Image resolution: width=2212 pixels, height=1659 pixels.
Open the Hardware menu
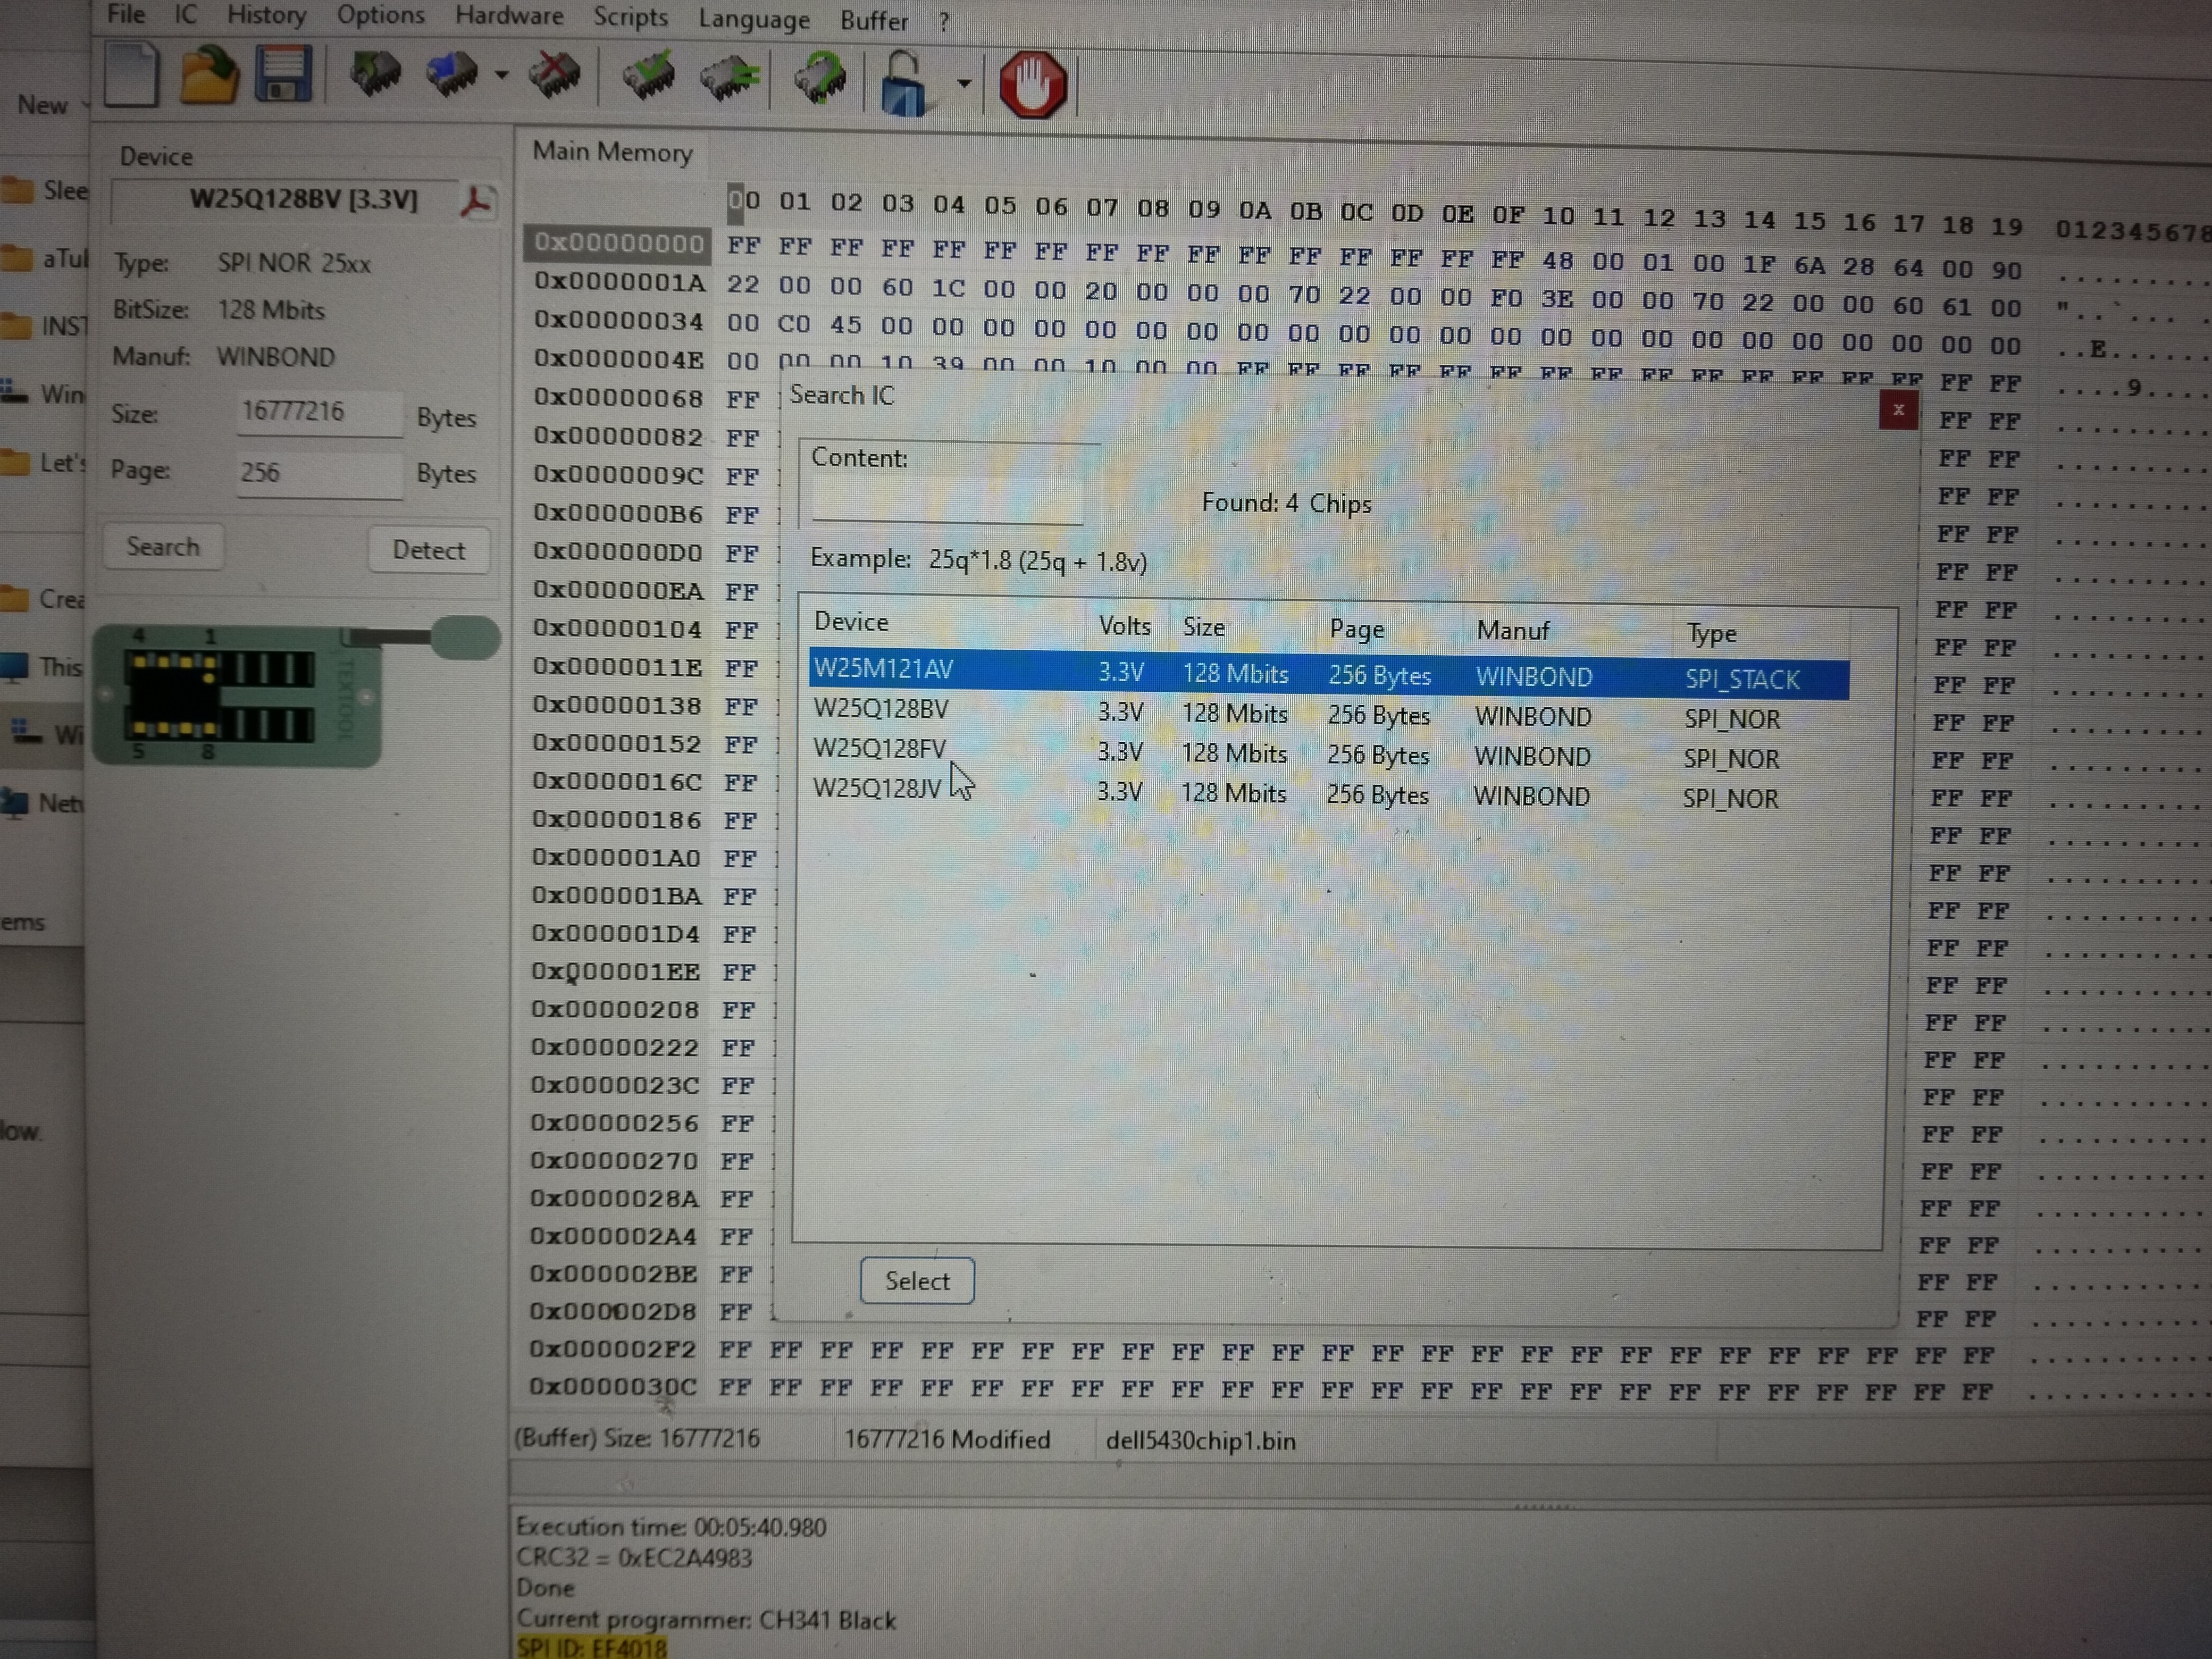point(509,17)
